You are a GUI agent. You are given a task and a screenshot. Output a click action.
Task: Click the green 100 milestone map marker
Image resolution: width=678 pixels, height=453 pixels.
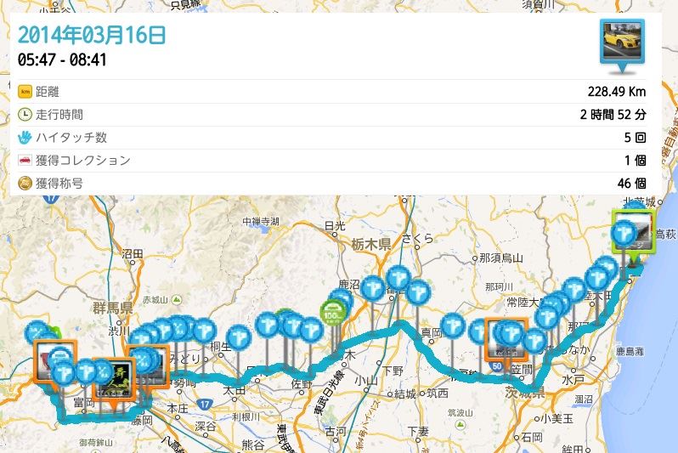click(x=332, y=314)
